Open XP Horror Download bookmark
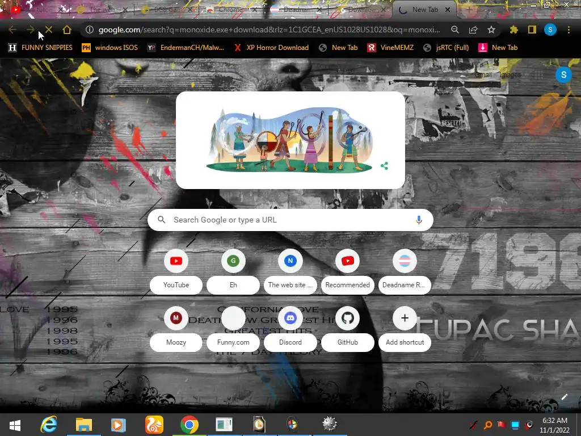The width and height of the screenshot is (581, 436). (x=272, y=48)
